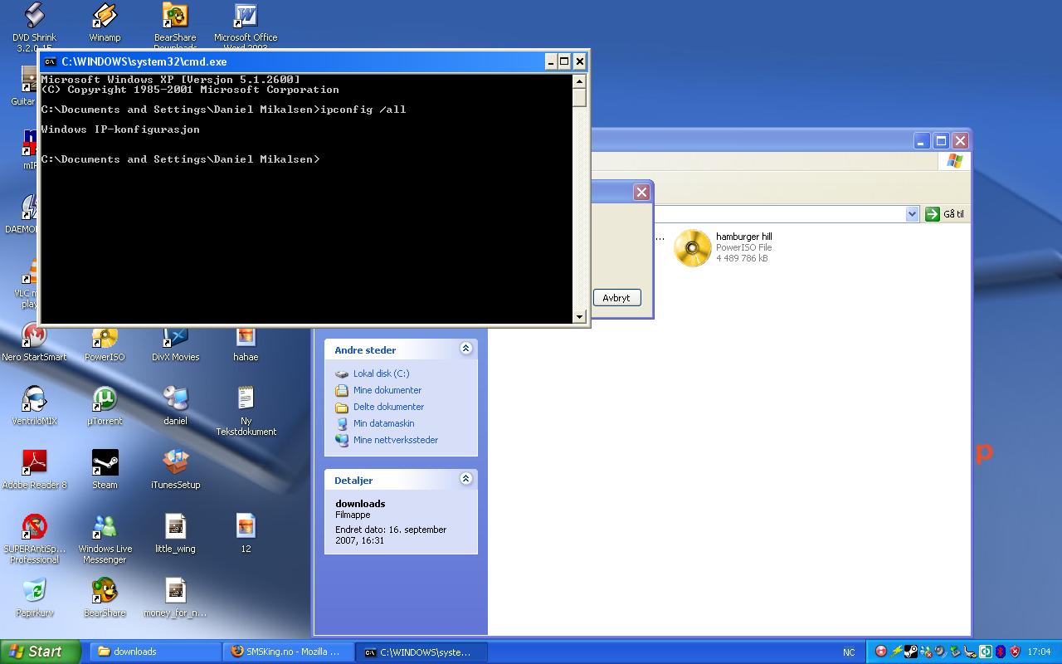
Task: Go to Lokal disk (C:)
Action: pos(381,373)
